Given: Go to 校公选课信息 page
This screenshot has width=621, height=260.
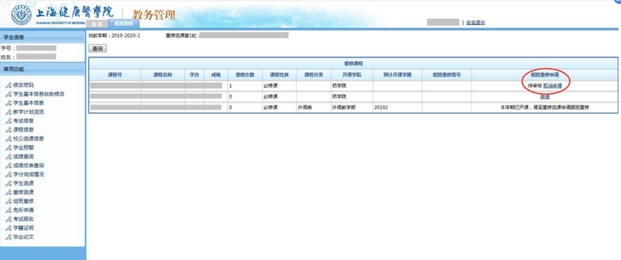Looking at the screenshot, I should coord(28,139).
